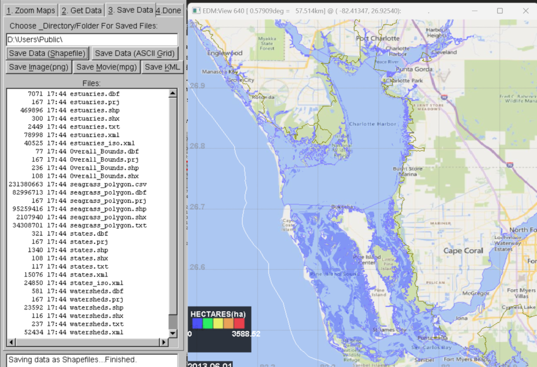Switch to the 1. Zoom Maps tab
This screenshot has width=537, height=367.
tap(30, 10)
